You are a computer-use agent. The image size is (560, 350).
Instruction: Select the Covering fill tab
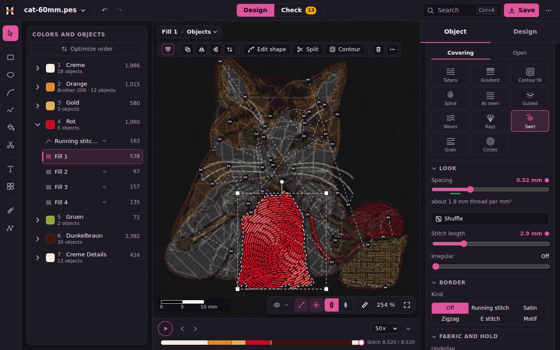pyautogui.click(x=460, y=53)
